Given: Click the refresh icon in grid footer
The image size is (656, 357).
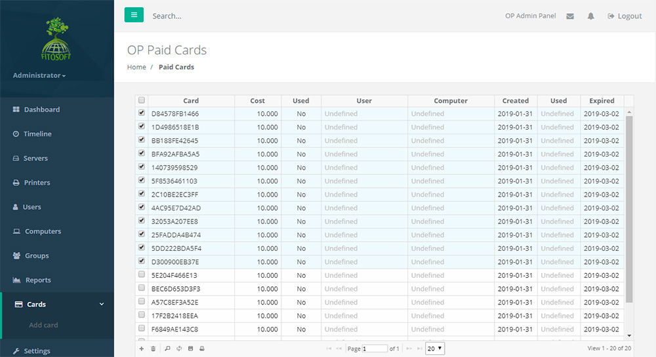Looking at the screenshot, I should (x=179, y=348).
